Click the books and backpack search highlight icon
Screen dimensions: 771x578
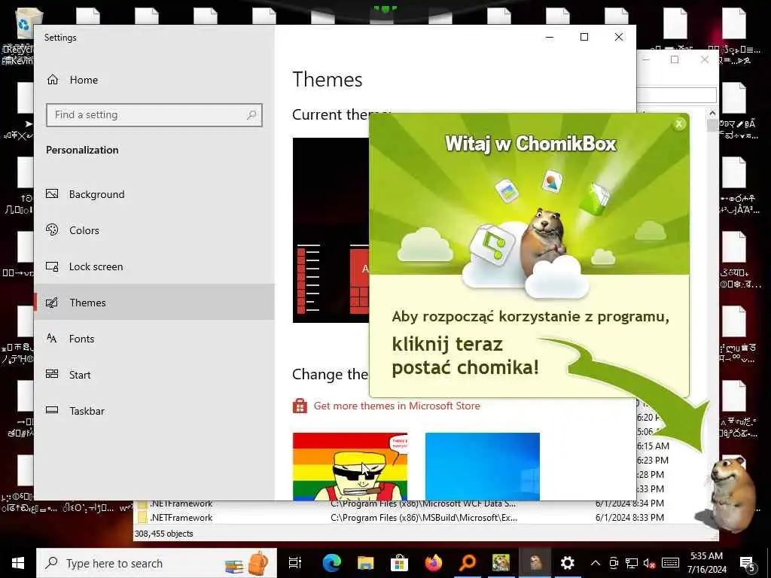pyautogui.click(x=247, y=563)
